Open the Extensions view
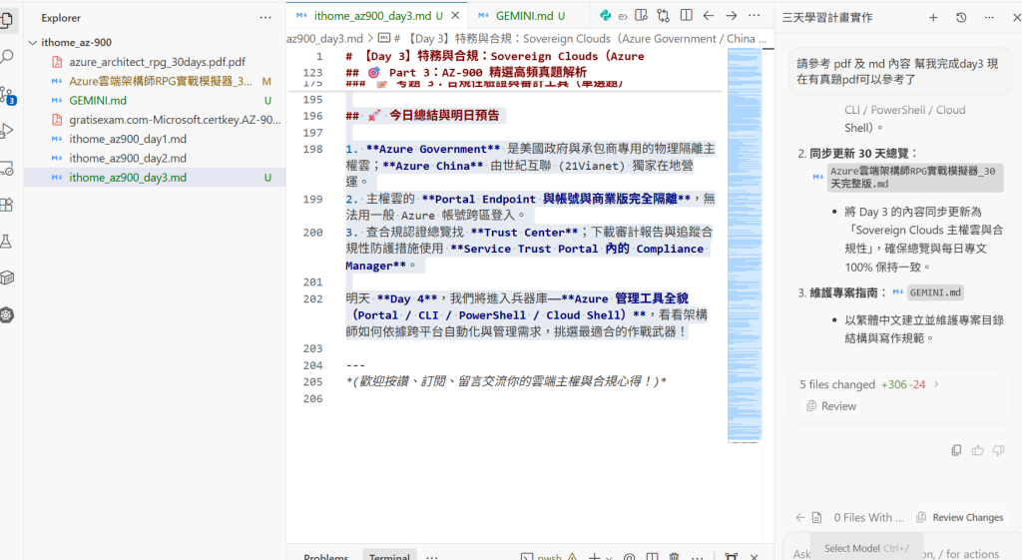This screenshot has width=1022, height=560. pyautogui.click(x=7, y=205)
